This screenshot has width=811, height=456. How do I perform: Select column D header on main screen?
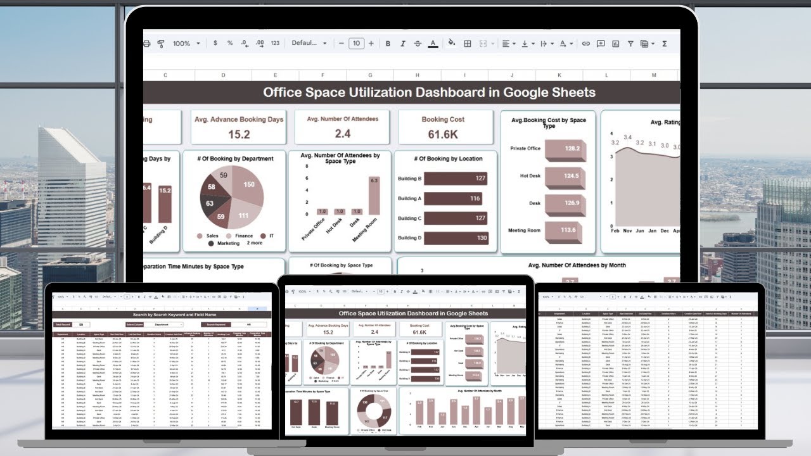[223, 75]
